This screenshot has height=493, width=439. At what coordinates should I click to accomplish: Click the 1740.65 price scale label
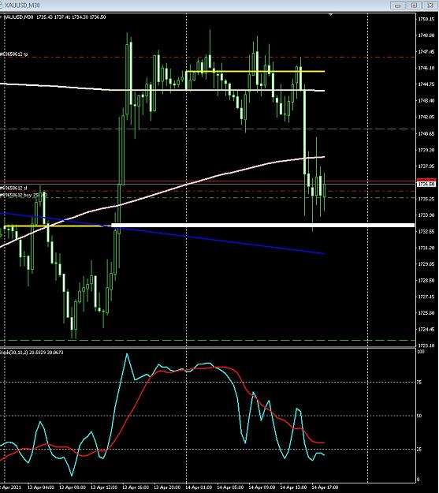click(426, 133)
